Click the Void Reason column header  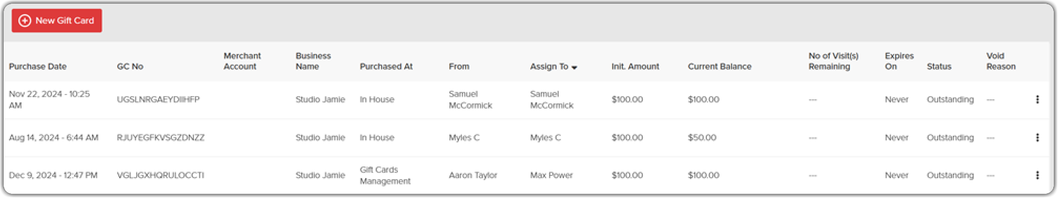coord(1001,61)
